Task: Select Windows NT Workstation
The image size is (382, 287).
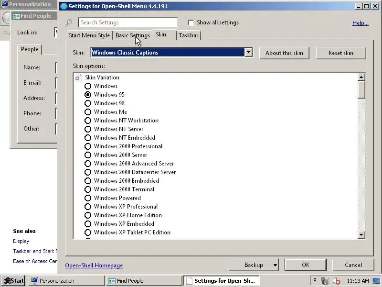Action: (88, 121)
